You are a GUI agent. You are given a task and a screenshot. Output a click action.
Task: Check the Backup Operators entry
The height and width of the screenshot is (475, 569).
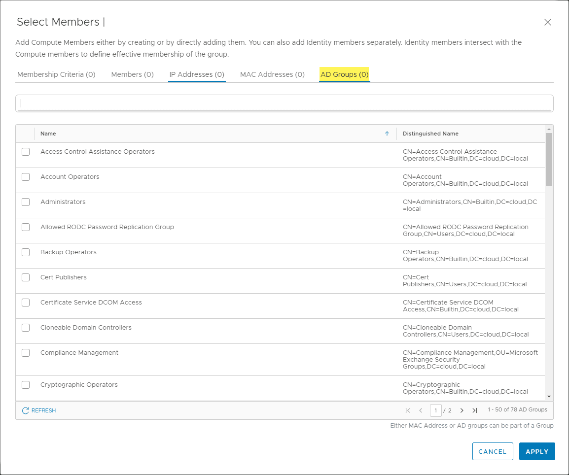tap(26, 252)
